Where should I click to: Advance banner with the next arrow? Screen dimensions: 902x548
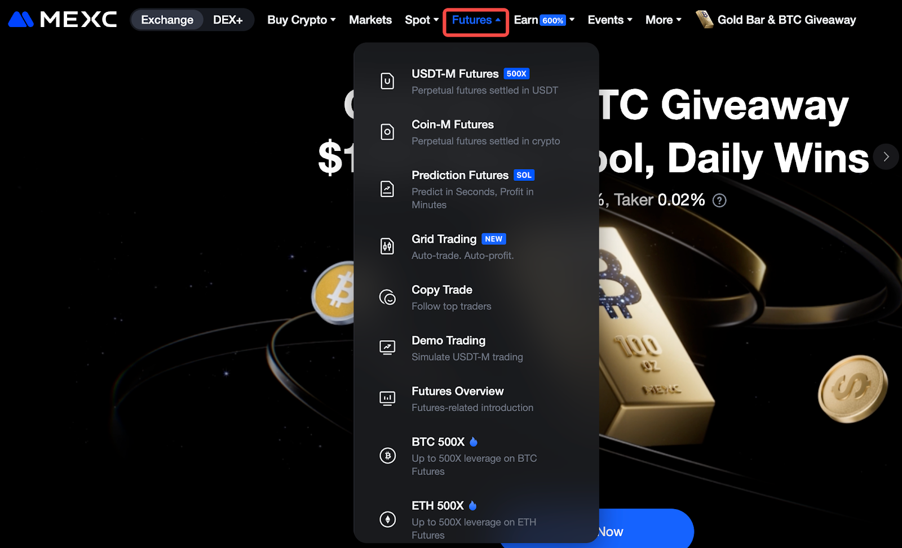pos(886,157)
